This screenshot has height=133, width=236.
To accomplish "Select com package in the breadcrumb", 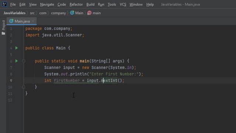I will (43, 13).
